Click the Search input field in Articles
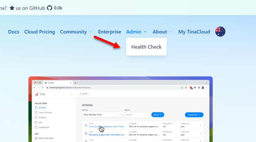The image size is (256, 142). 137,115
